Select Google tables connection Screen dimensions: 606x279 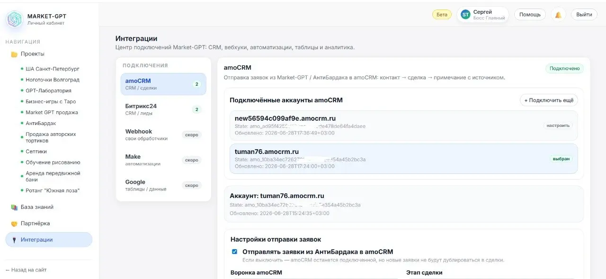163,185
